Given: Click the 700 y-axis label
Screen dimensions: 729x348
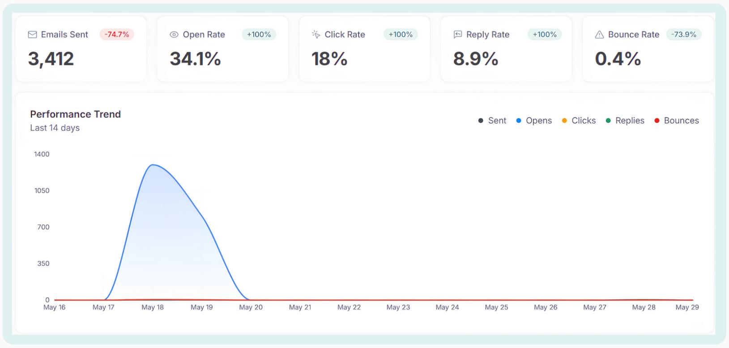Looking at the screenshot, I should click(43, 227).
